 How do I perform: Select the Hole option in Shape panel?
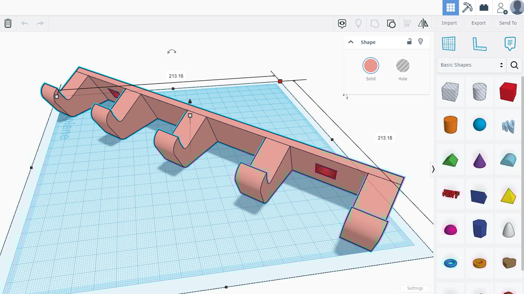click(402, 66)
